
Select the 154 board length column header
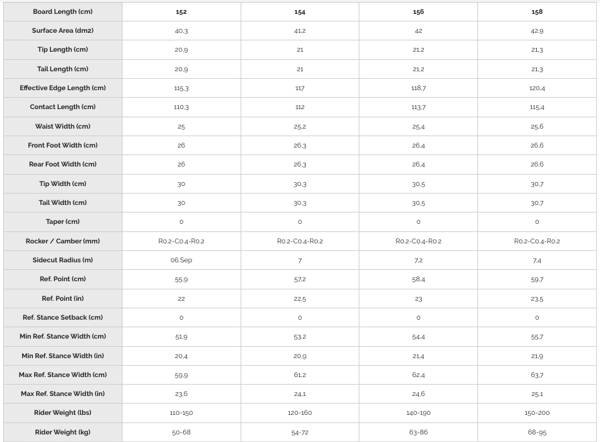pyautogui.click(x=300, y=11)
